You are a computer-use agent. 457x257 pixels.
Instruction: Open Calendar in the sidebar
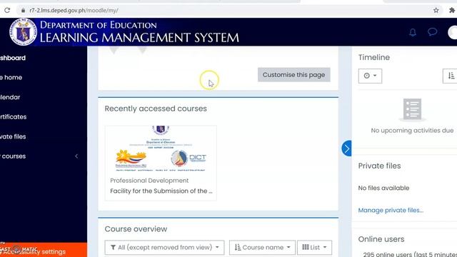click(10, 97)
